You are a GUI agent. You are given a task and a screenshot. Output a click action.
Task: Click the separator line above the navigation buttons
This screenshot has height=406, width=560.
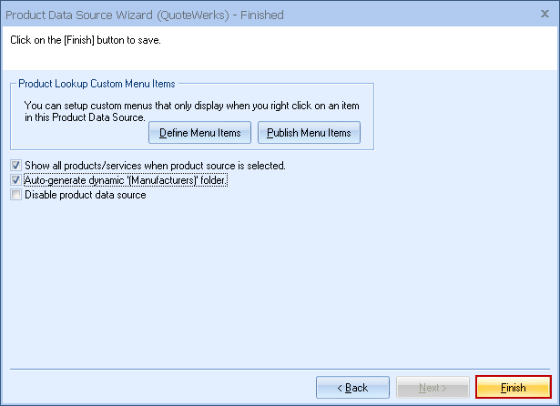280,369
